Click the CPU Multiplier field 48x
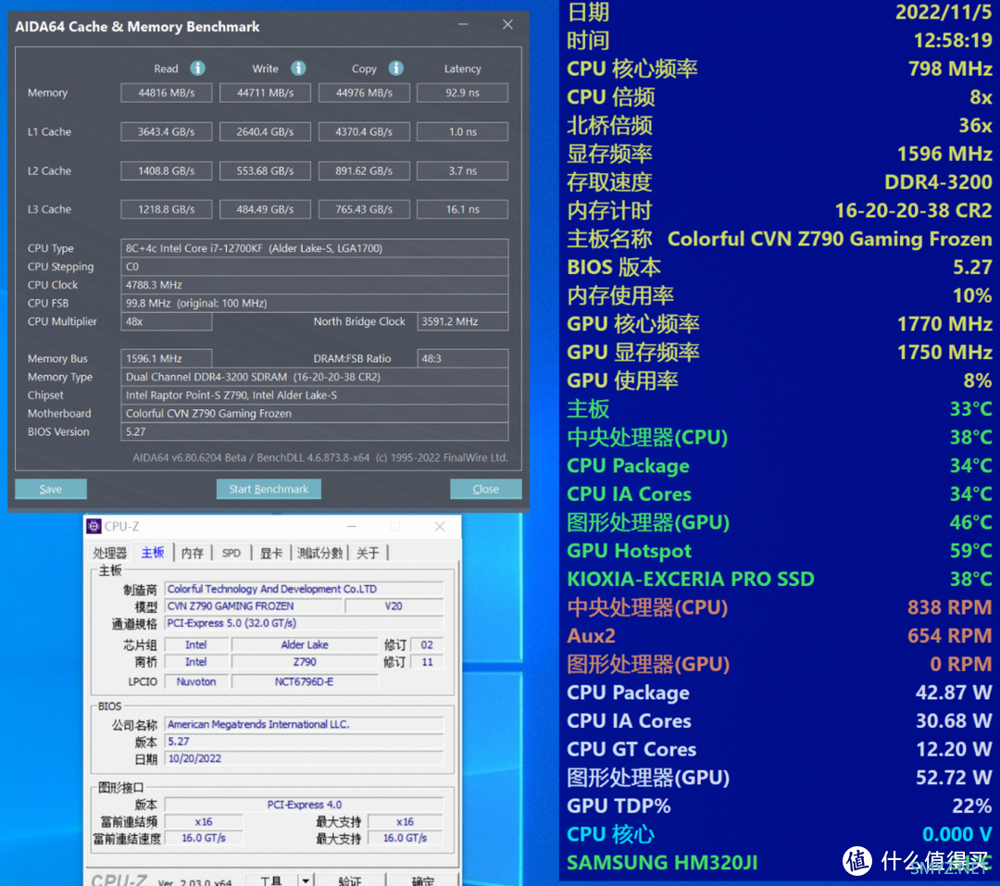The width and height of the screenshot is (1000, 886). coord(167,321)
